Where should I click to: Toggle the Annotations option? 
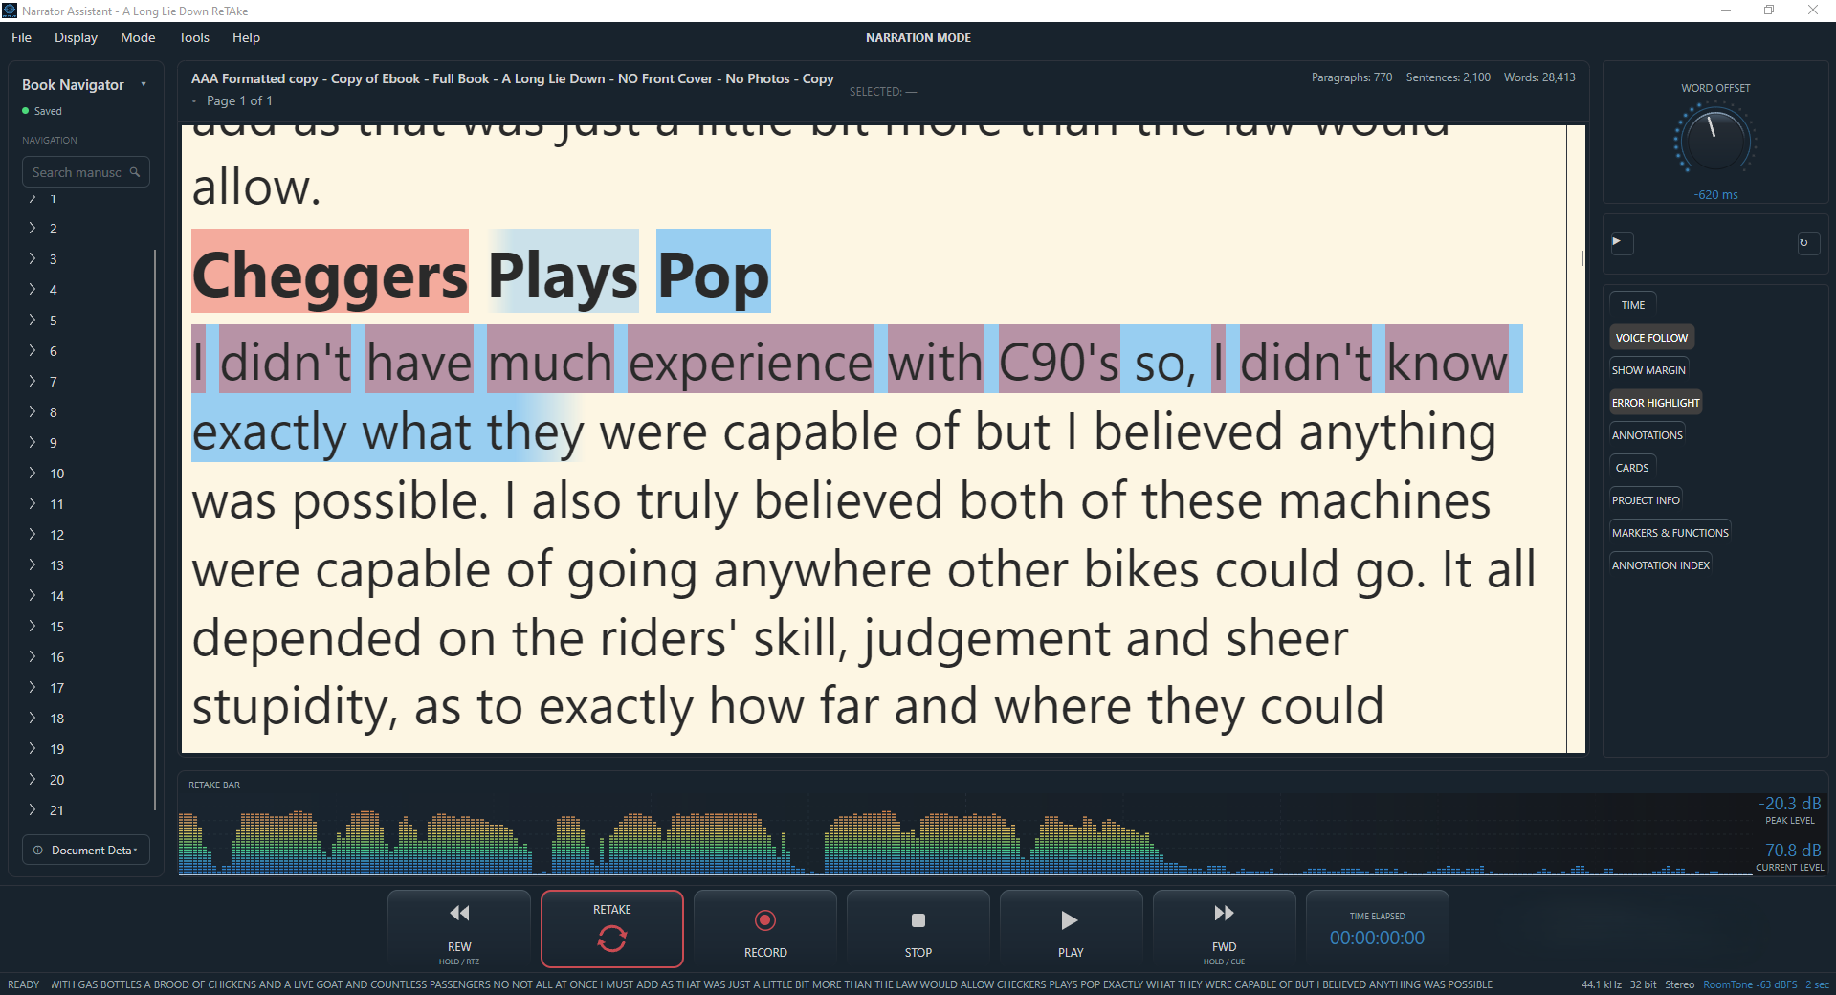click(1647, 435)
